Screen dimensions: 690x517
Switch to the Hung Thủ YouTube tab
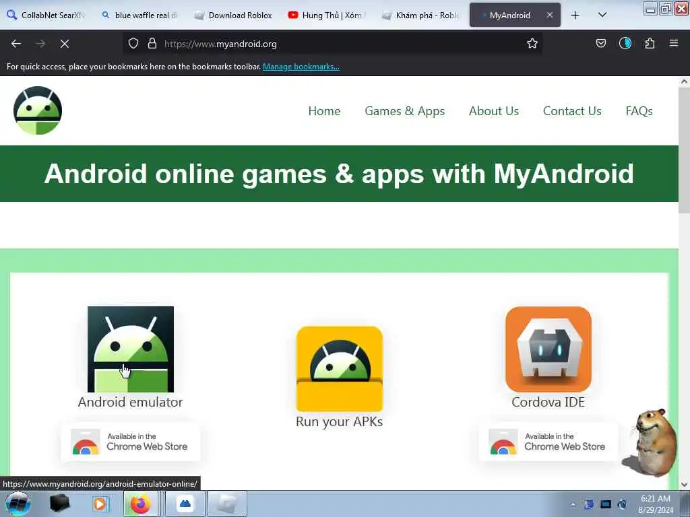coord(327,15)
